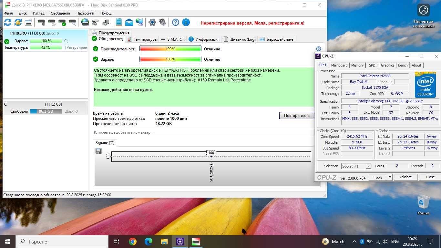Select the Общ преглед tab
The width and height of the screenshot is (441, 248).
click(108, 39)
